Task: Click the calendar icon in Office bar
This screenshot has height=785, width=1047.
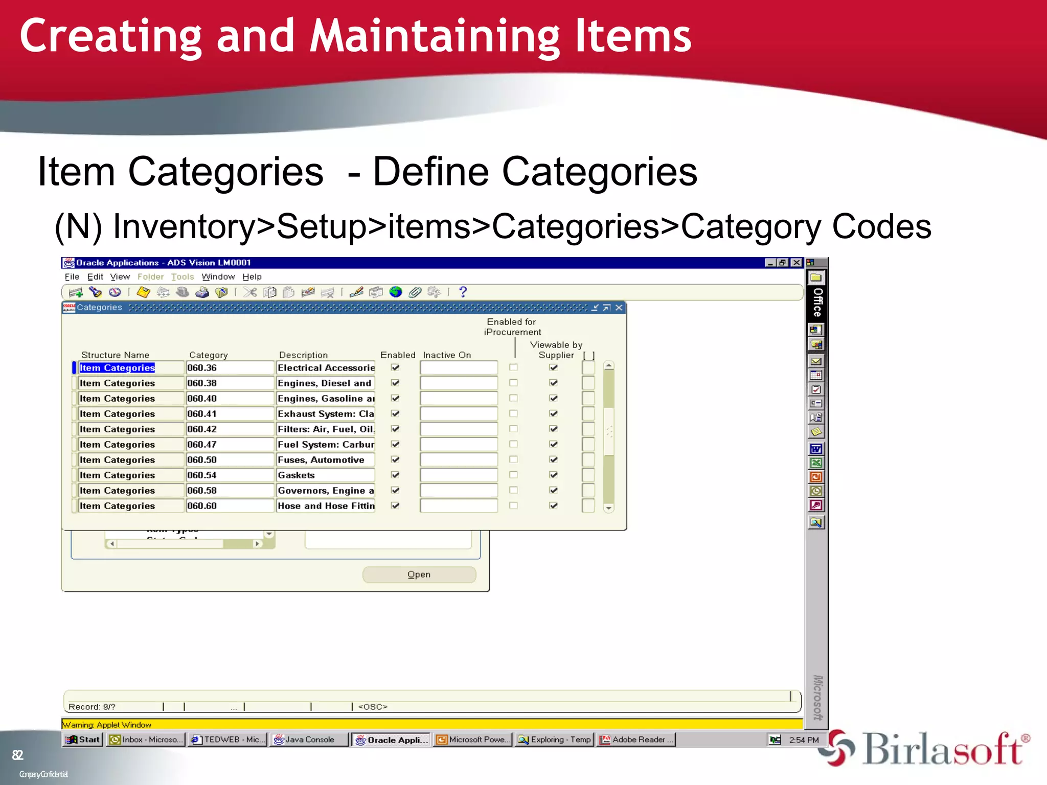Action: (816, 375)
